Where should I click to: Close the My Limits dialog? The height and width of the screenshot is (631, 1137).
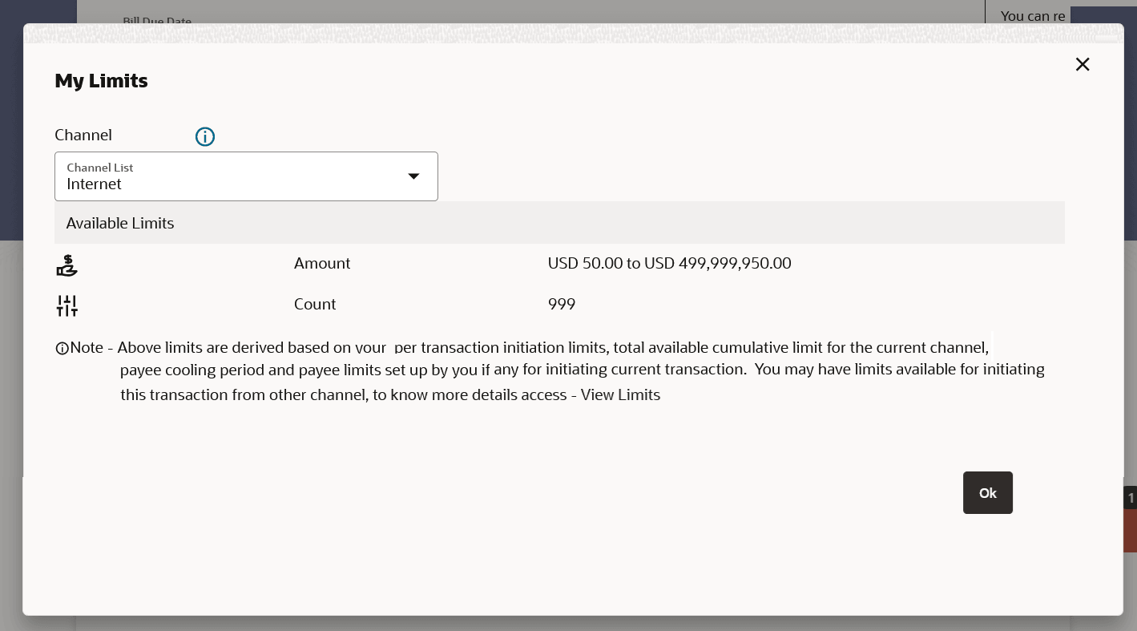[x=1083, y=64]
